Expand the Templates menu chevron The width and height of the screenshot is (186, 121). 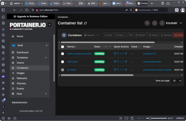pyautogui.click(x=46, y=58)
